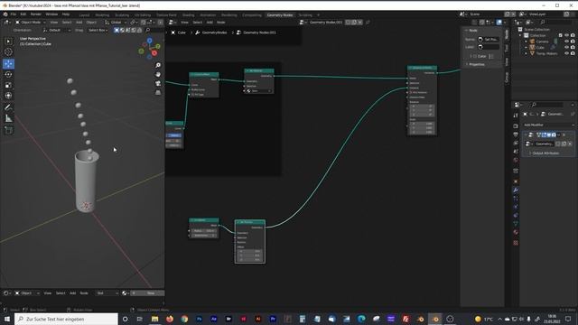The height and width of the screenshot is (325, 578).
Task: Switch to the Geometry Nodes workspace tab
Action: coord(280,15)
